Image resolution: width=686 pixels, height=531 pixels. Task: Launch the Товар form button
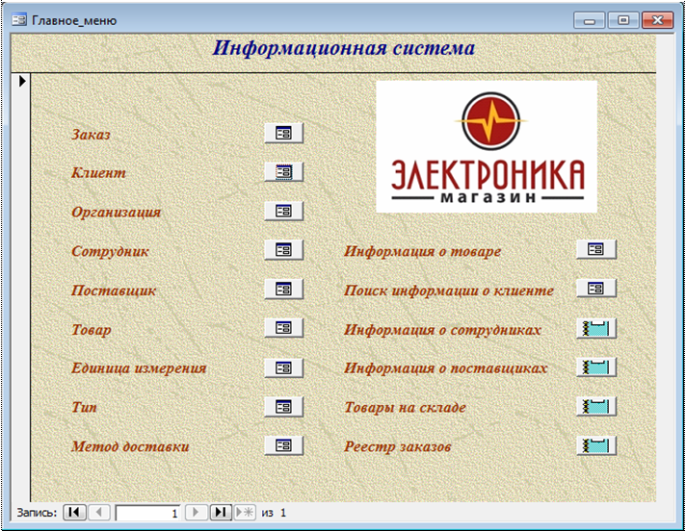point(283,328)
